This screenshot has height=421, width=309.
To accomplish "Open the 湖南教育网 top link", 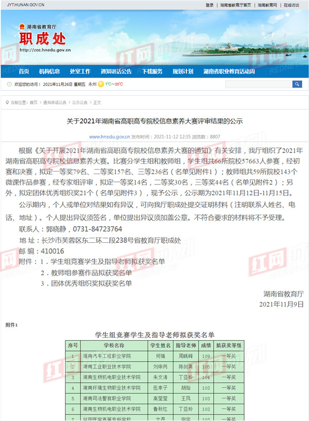I will [x=267, y=5].
